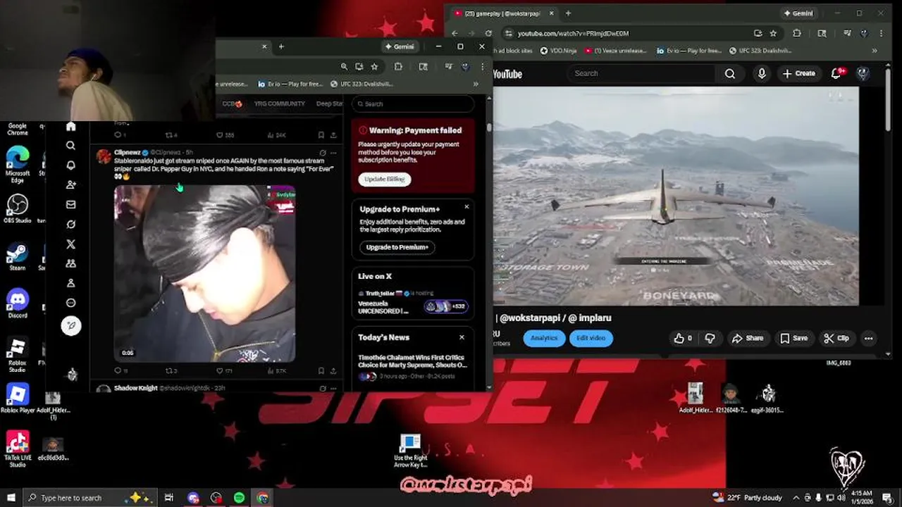
Task: Repost the Clipnewz post
Action: coord(169,370)
